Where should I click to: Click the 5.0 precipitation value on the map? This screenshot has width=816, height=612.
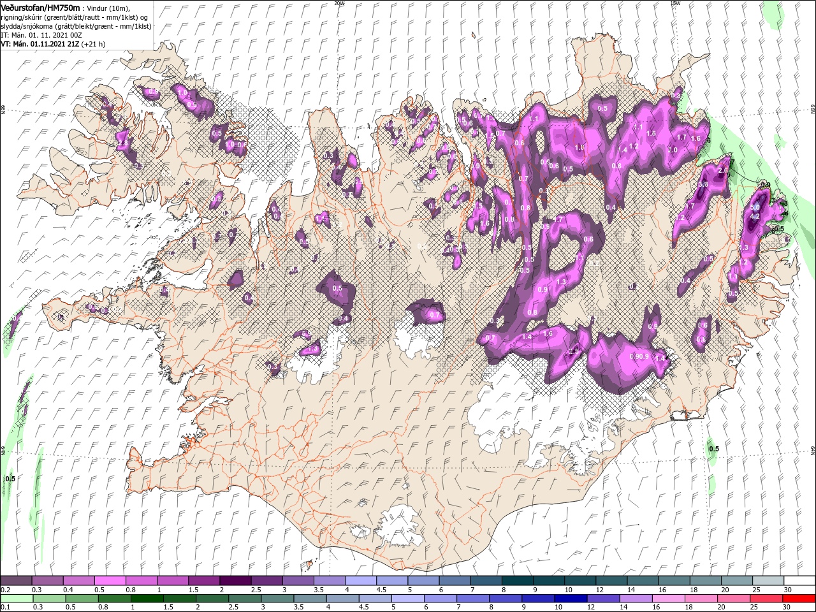755,207
